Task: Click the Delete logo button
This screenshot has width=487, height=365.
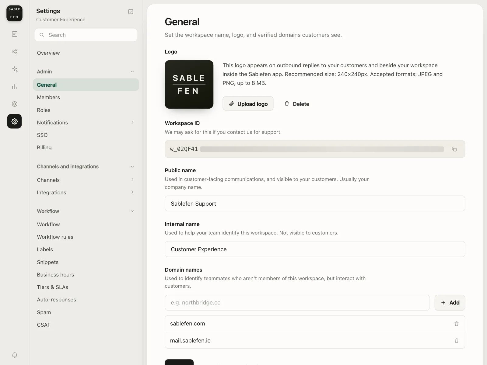Action: (x=297, y=104)
